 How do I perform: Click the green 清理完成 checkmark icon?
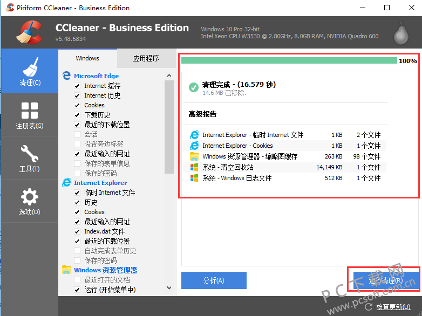pyautogui.click(x=194, y=87)
